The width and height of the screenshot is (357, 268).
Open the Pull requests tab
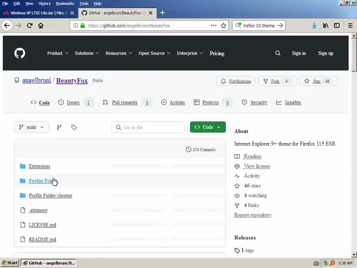pyautogui.click(x=127, y=102)
